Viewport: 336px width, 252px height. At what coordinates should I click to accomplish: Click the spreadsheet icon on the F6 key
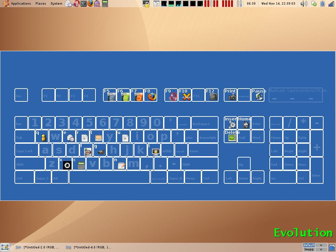pos(125,97)
